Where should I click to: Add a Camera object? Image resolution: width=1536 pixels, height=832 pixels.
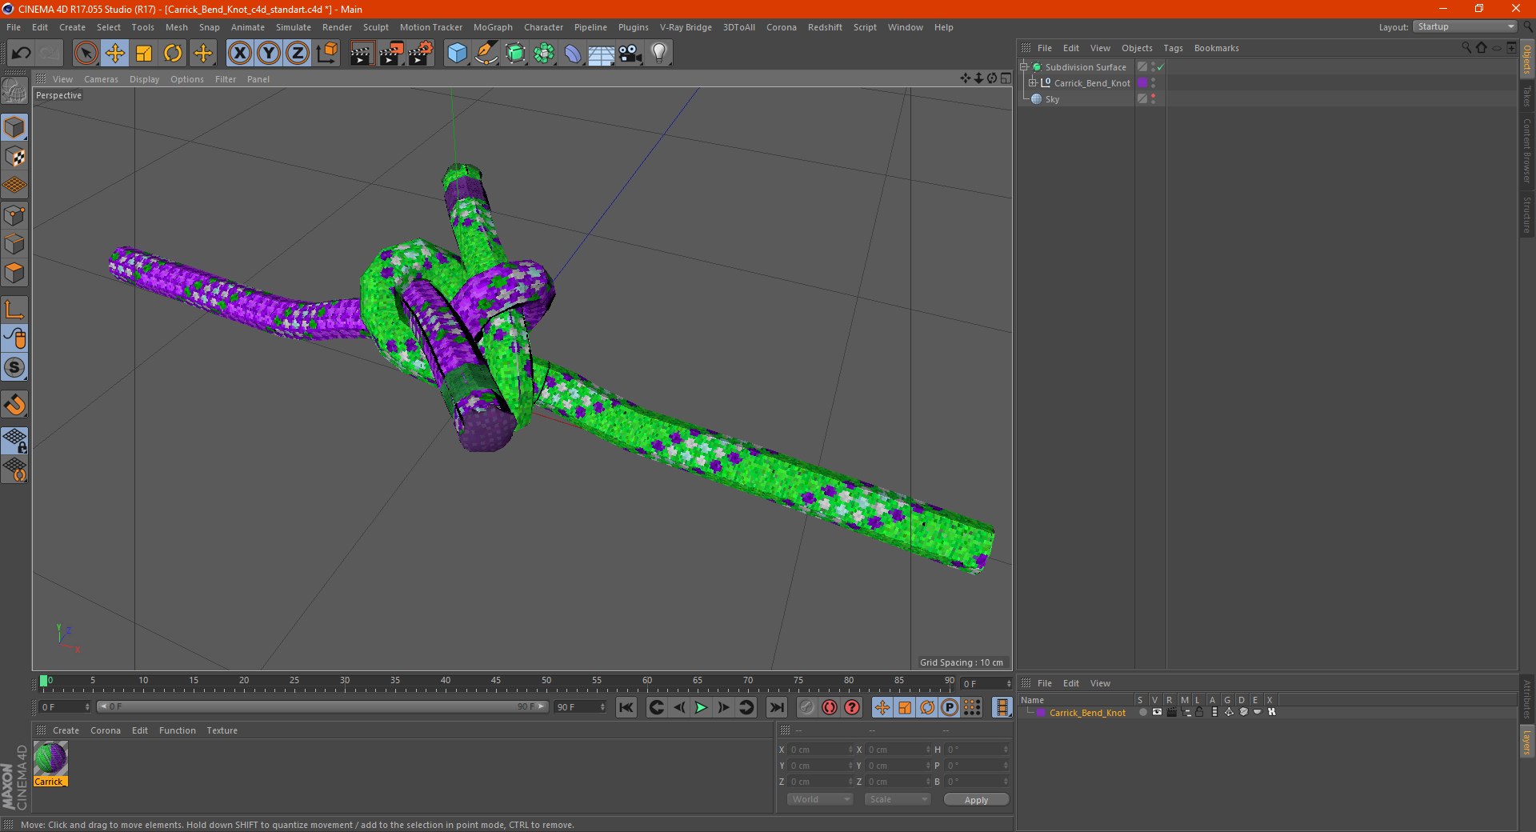[630, 54]
